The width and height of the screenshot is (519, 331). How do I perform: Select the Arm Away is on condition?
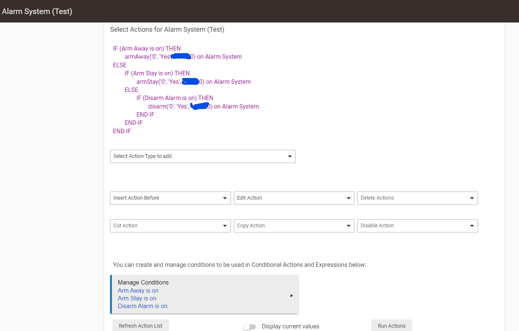[x=138, y=290]
